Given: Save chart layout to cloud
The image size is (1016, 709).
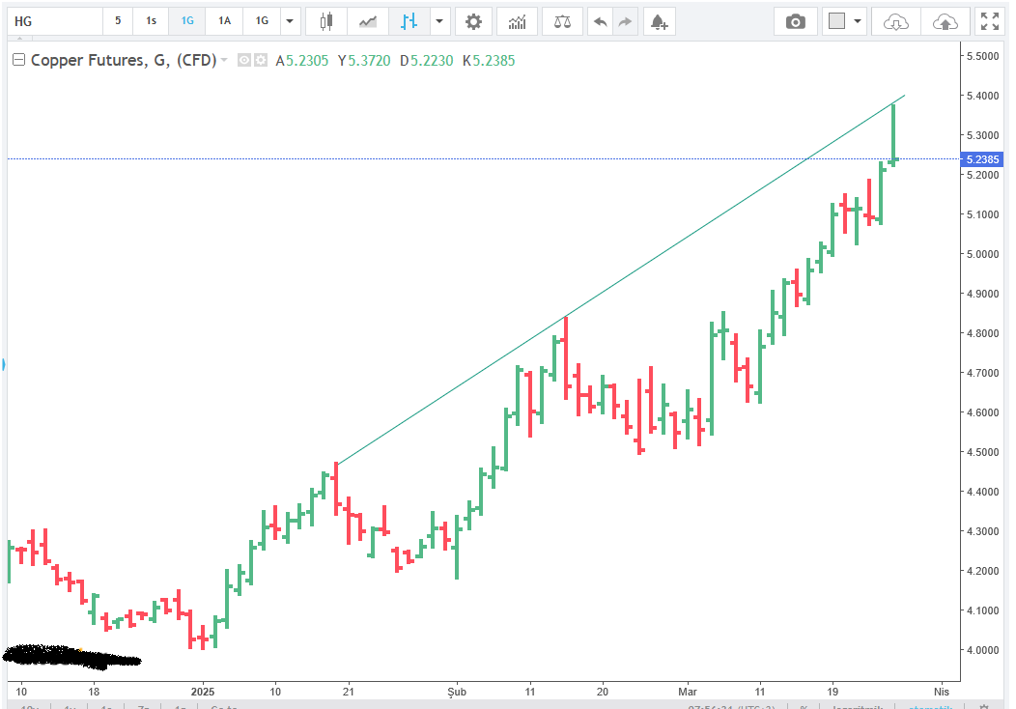Looking at the screenshot, I should click(945, 21).
